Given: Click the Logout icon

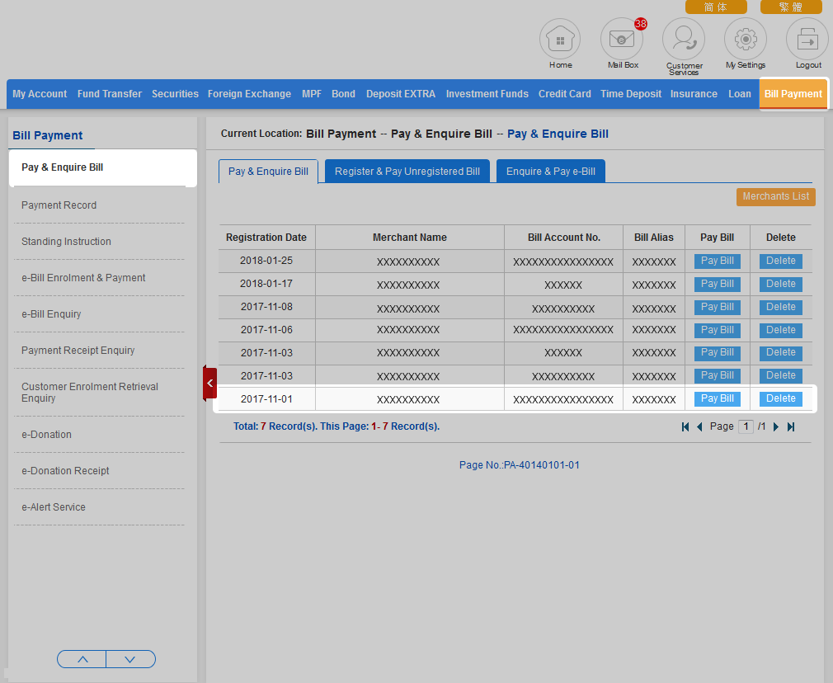Looking at the screenshot, I should coord(807,40).
